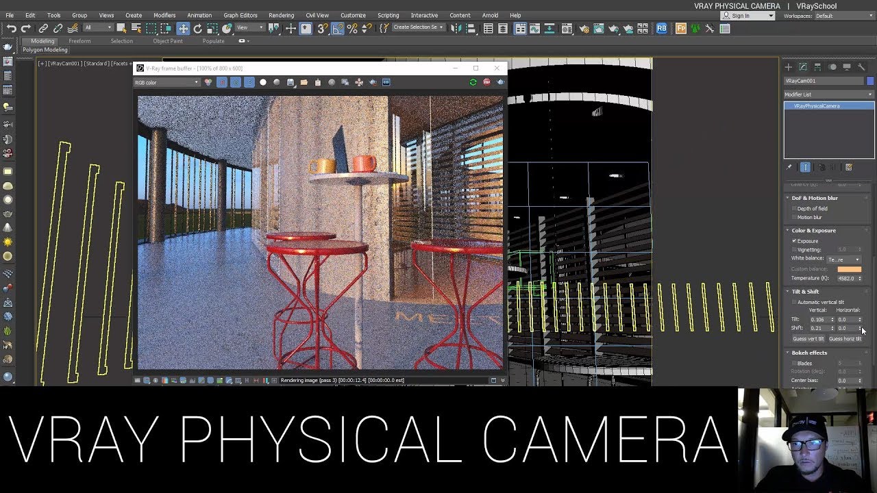Viewport: 877px width, 493px height.
Task: Enable the Depth of field checkbox
Action: [x=794, y=208]
